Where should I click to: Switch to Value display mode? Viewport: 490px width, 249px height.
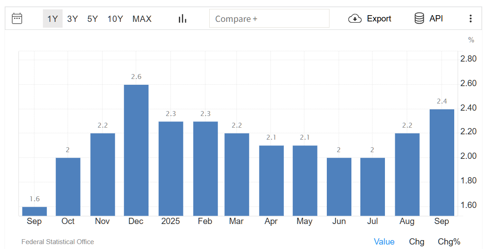pos(384,241)
